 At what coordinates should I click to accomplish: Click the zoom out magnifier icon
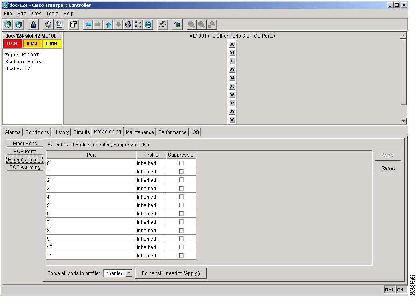tap(192, 24)
